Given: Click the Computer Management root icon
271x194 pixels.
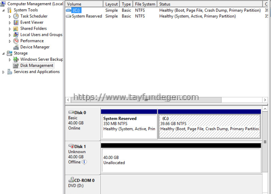Looking at the screenshot, I should (x=3, y=4).
